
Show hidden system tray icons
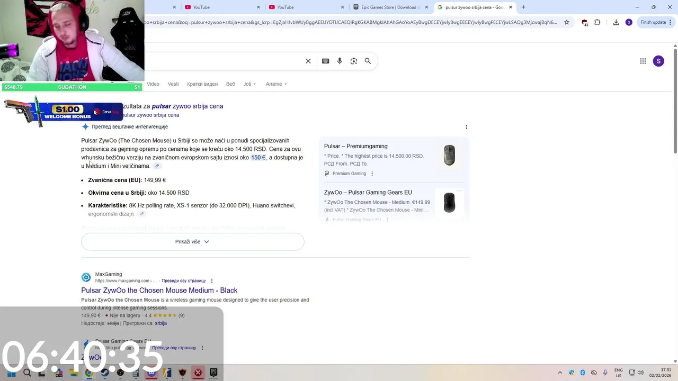560,373
